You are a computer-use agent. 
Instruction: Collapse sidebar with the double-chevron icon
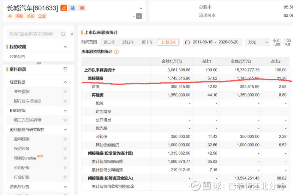click(72, 34)
